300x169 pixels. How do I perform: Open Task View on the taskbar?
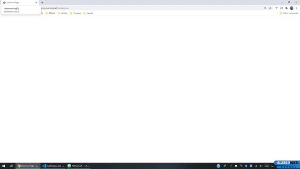tap(11, 166)
